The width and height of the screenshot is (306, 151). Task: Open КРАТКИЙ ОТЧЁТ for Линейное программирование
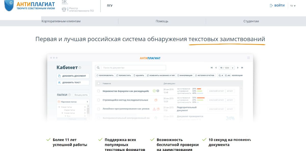click(216, 109)
